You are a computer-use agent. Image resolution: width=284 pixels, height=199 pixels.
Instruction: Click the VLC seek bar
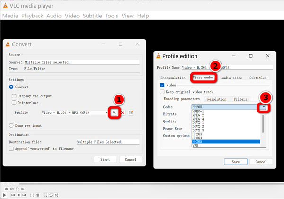click(x=151, y=184)
